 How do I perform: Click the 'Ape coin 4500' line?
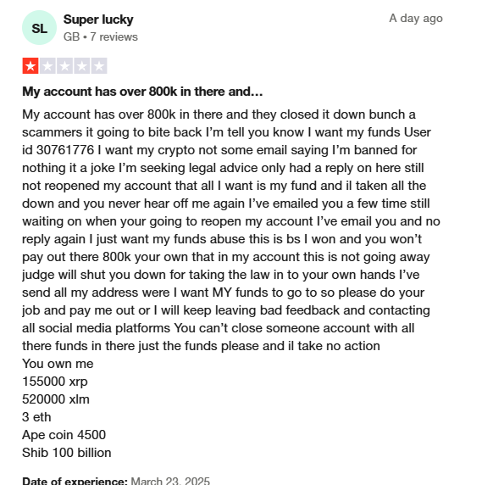[64, 435]
